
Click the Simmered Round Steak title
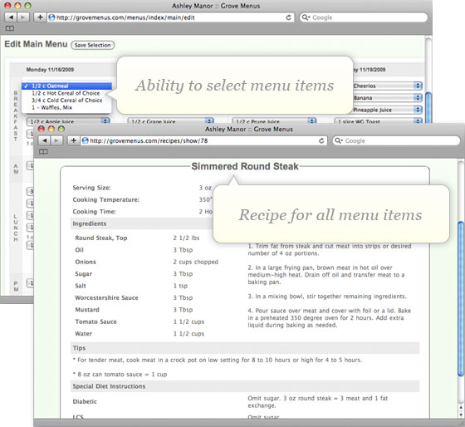(245, 166)
